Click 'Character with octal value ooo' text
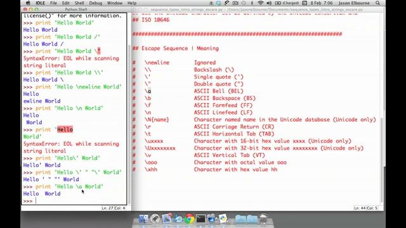 240,162
